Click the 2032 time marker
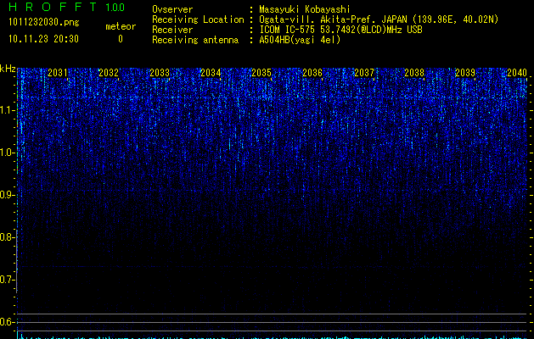This screenshot has height=339, width=534. point(109,73)
